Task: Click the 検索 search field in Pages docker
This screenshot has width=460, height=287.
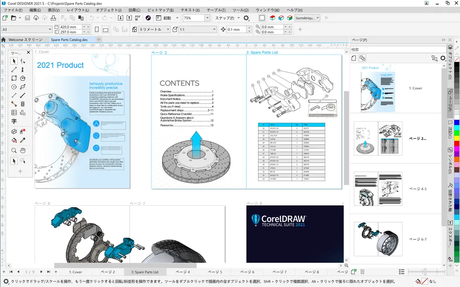Action: pyautogui.click(x=398, y=50)
